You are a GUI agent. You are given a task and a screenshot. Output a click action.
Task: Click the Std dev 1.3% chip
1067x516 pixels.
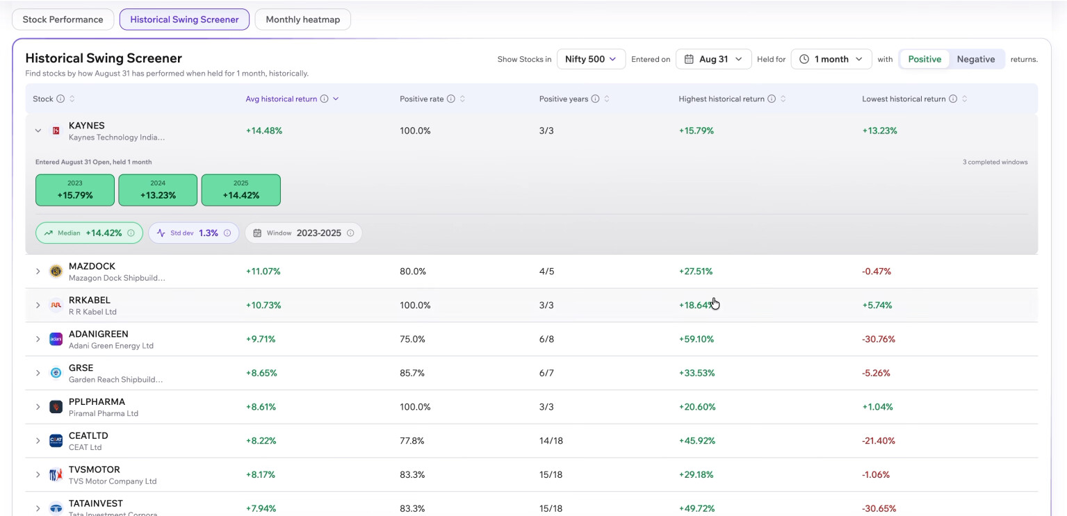click(x=194, y=233)
